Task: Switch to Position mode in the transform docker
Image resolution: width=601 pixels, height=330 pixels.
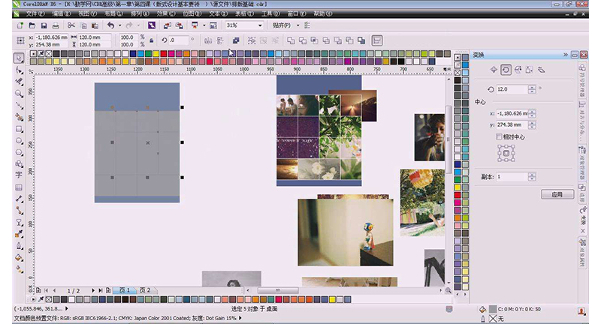Action: [x=494, y=70]
